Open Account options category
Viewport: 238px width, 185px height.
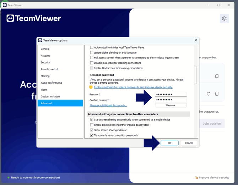(x=60, y=56)
